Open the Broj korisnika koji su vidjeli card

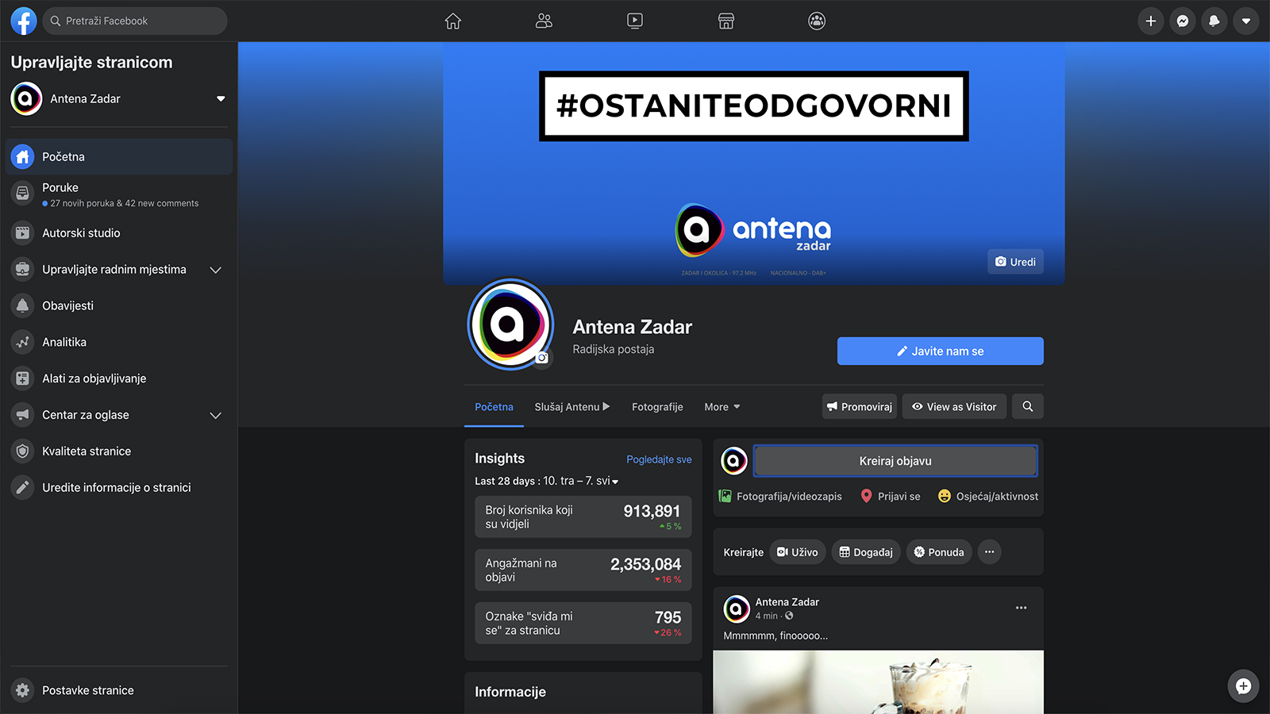point(583,516)
